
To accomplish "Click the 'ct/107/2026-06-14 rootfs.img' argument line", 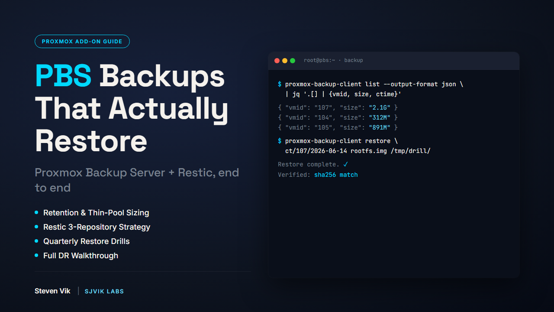I will coord(358,151).
